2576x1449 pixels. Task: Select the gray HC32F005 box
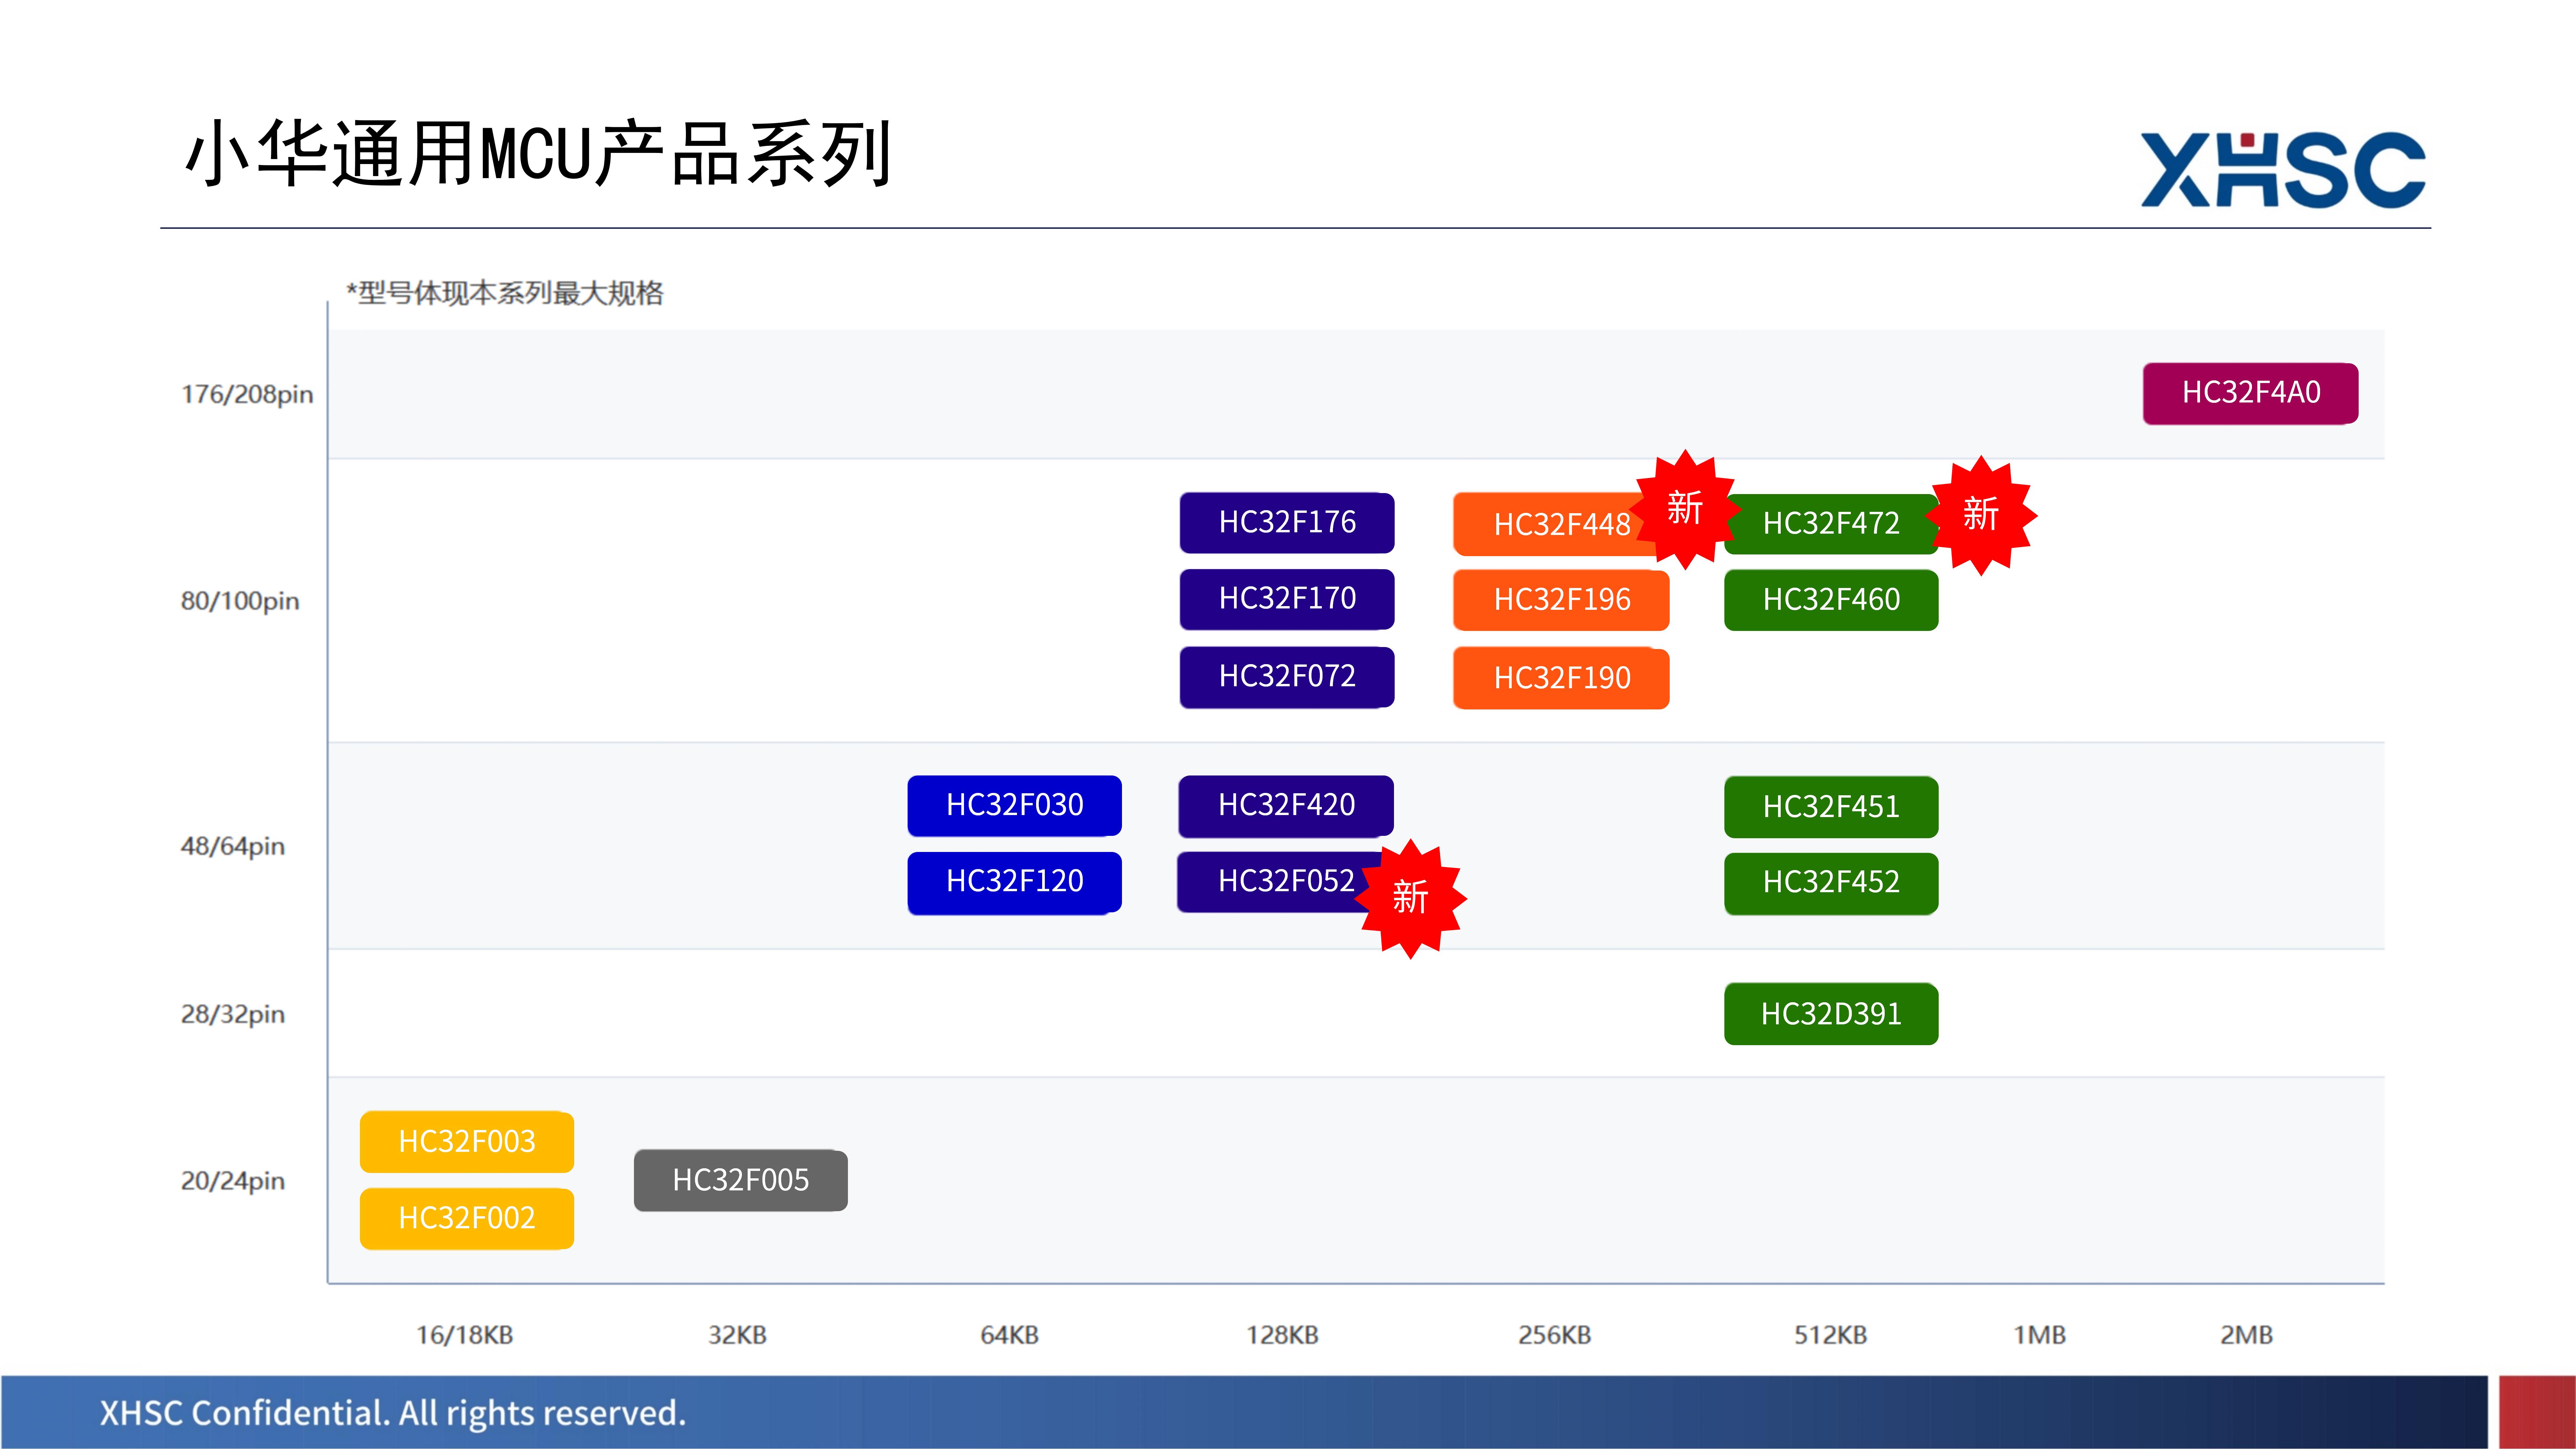click(x=741, y=1180)
